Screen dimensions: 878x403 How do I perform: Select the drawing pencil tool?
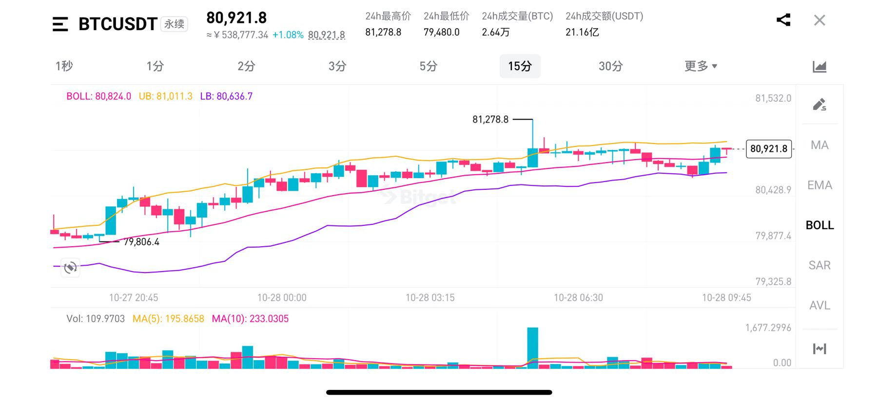819,104
